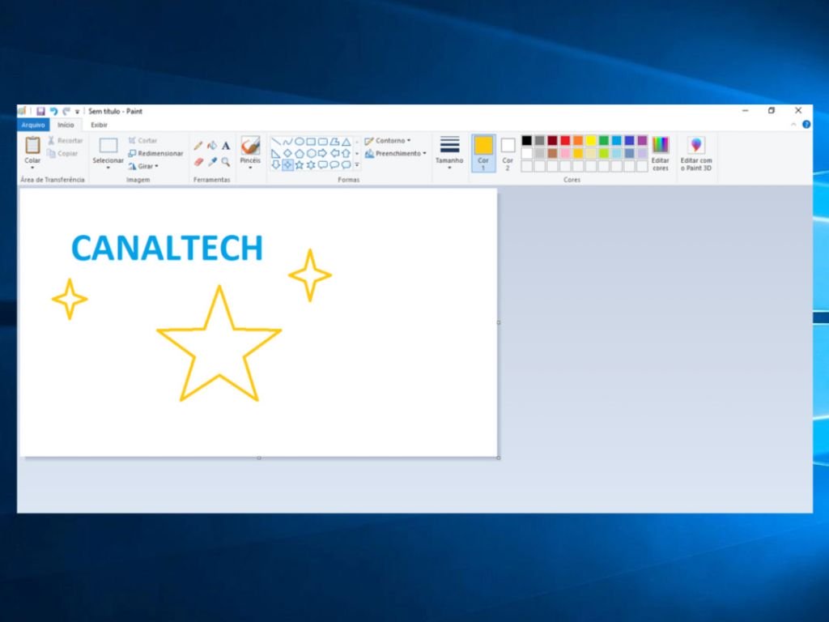Viewport: 829px width, 622px height.
Task: Open the Preenchimento fill dropdown
Action: pos(395,153)
